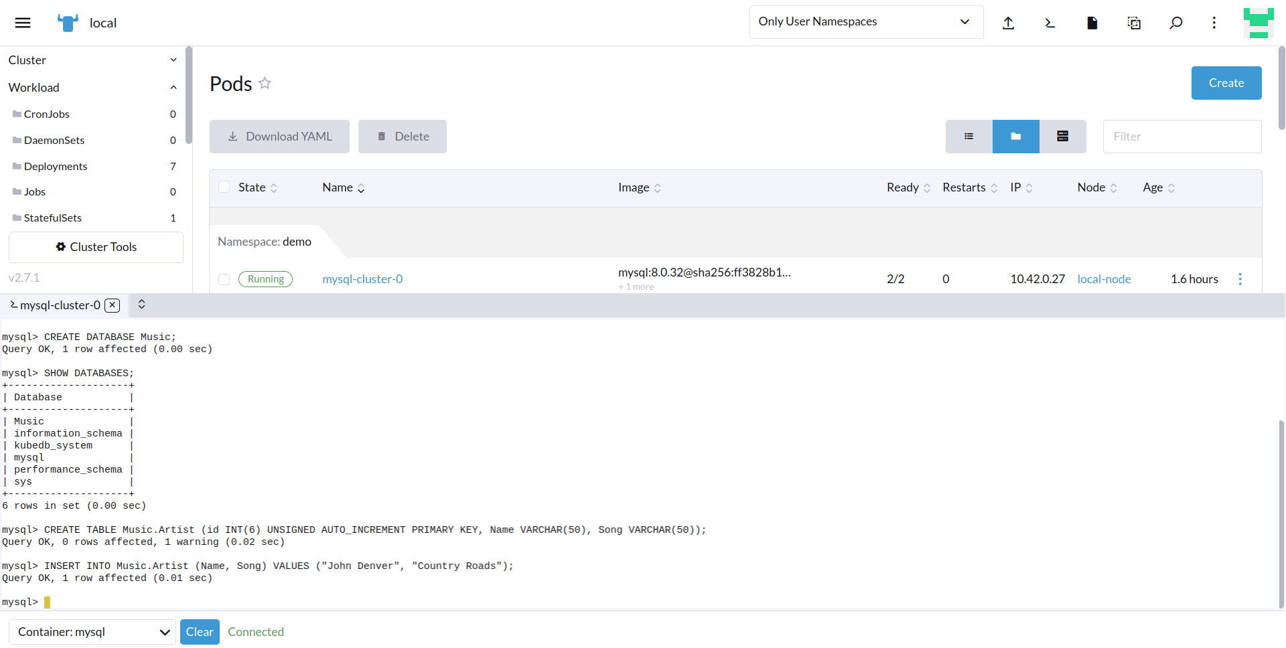Select the mysql-cluster-0 row checkbox
This screenshot has width=1286, height=648.
point(224,279)
